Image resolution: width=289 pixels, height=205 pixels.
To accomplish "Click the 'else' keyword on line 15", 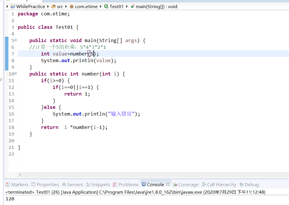I will 50,107.
